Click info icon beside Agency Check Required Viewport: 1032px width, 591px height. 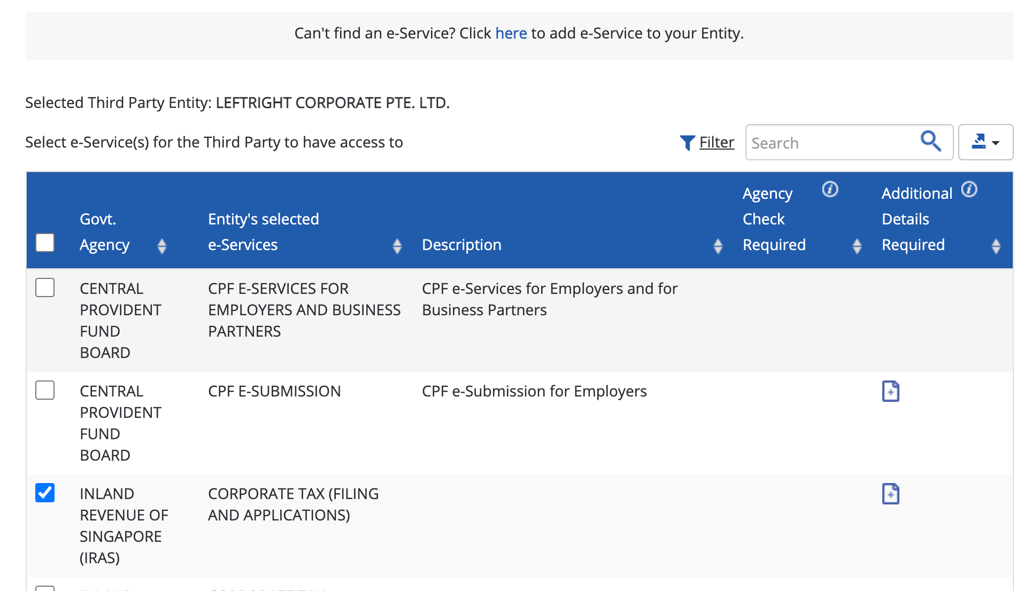coord(830,189)
